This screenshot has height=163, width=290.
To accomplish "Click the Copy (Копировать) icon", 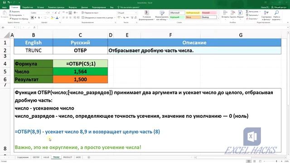I will pyautogui.click(x=10, y=15).
